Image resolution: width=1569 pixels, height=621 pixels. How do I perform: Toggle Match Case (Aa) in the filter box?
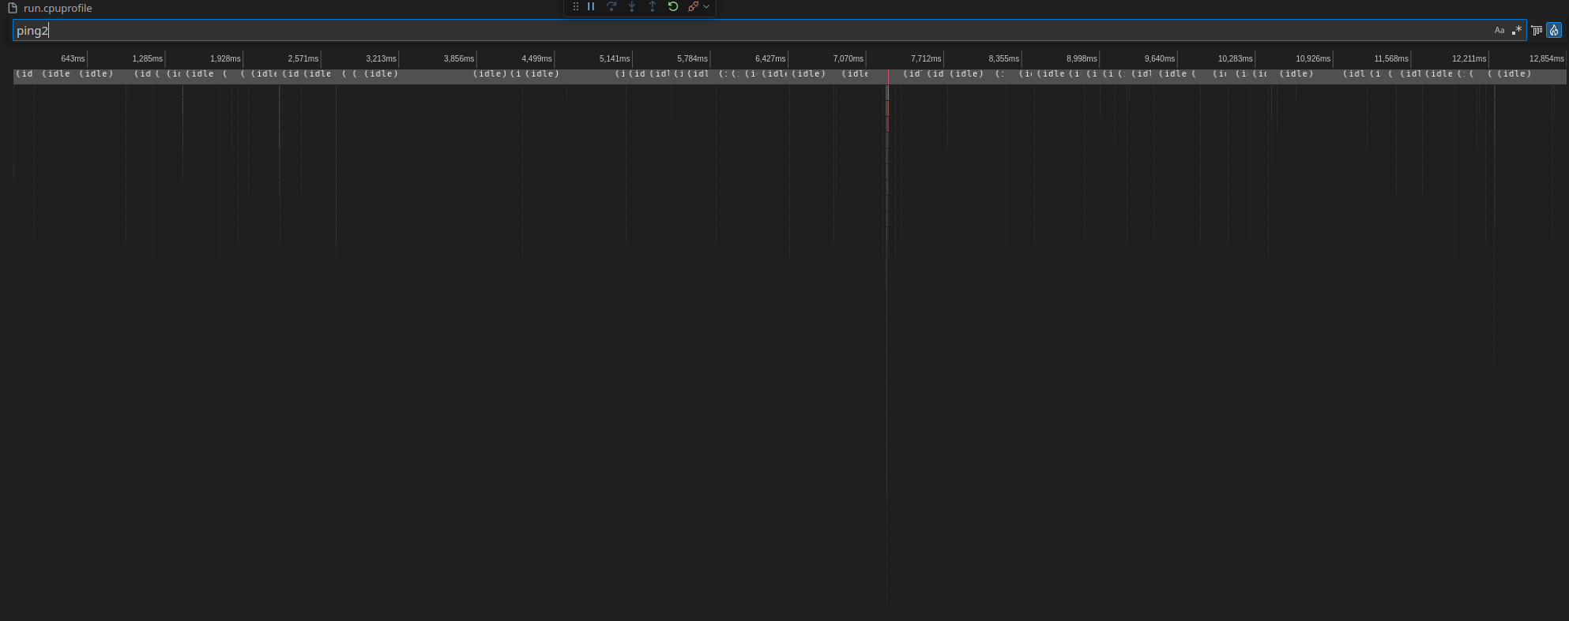(x=1499, y=30)
